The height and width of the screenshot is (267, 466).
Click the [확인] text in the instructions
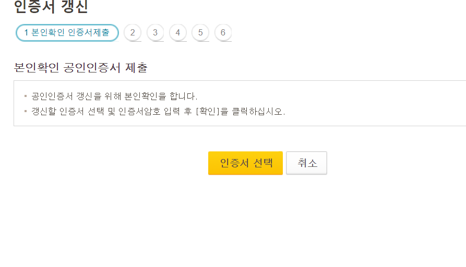point(208,112)
